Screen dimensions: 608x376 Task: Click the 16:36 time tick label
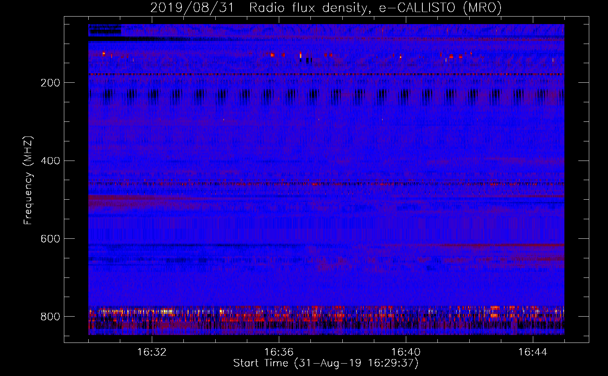[279, 352]
